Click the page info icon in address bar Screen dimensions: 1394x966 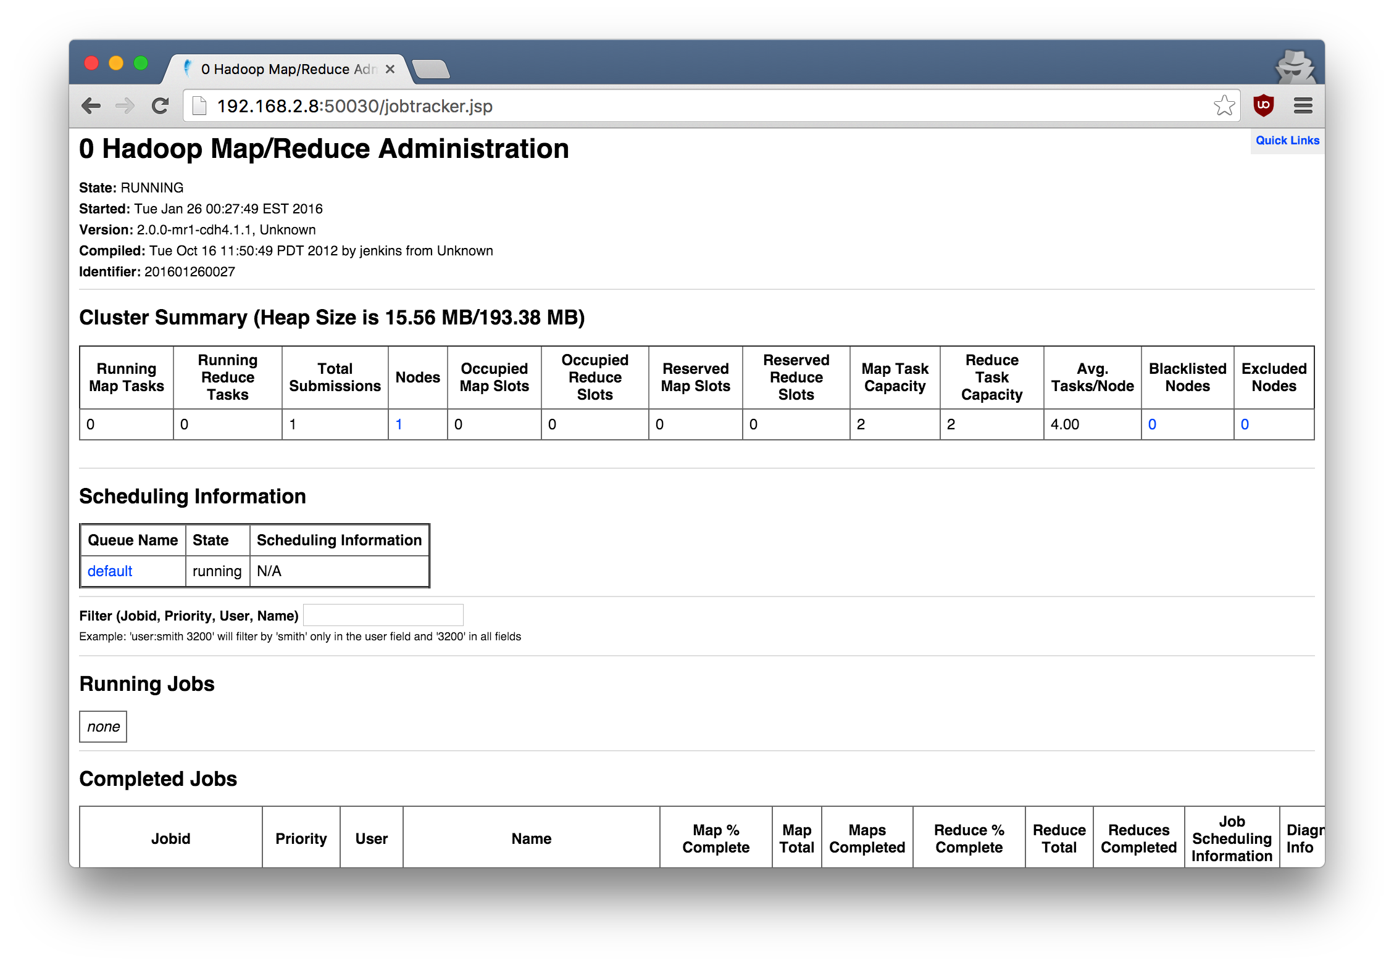(199, 106)
